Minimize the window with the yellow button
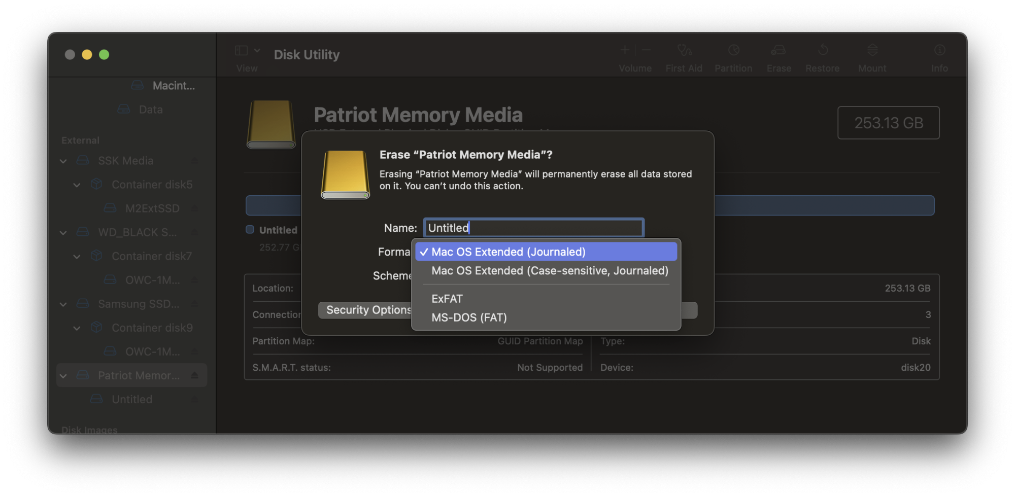This screenshot has width=1015, height=497. tap(87, 55)
